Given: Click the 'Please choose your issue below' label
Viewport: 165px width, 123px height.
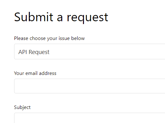Looking at the screenshot, I should point(49,38).
